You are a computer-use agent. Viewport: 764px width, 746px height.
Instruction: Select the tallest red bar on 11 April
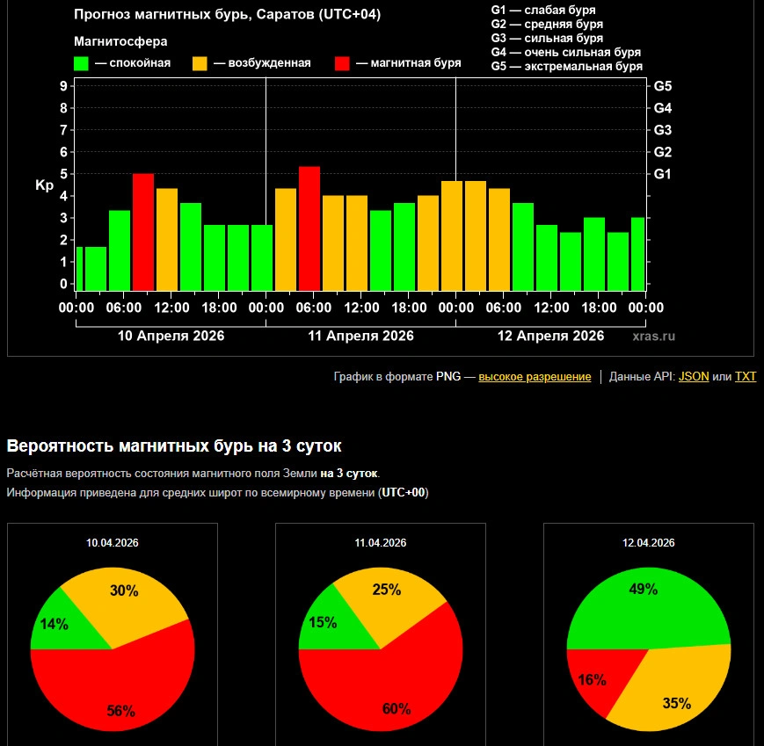309,228
